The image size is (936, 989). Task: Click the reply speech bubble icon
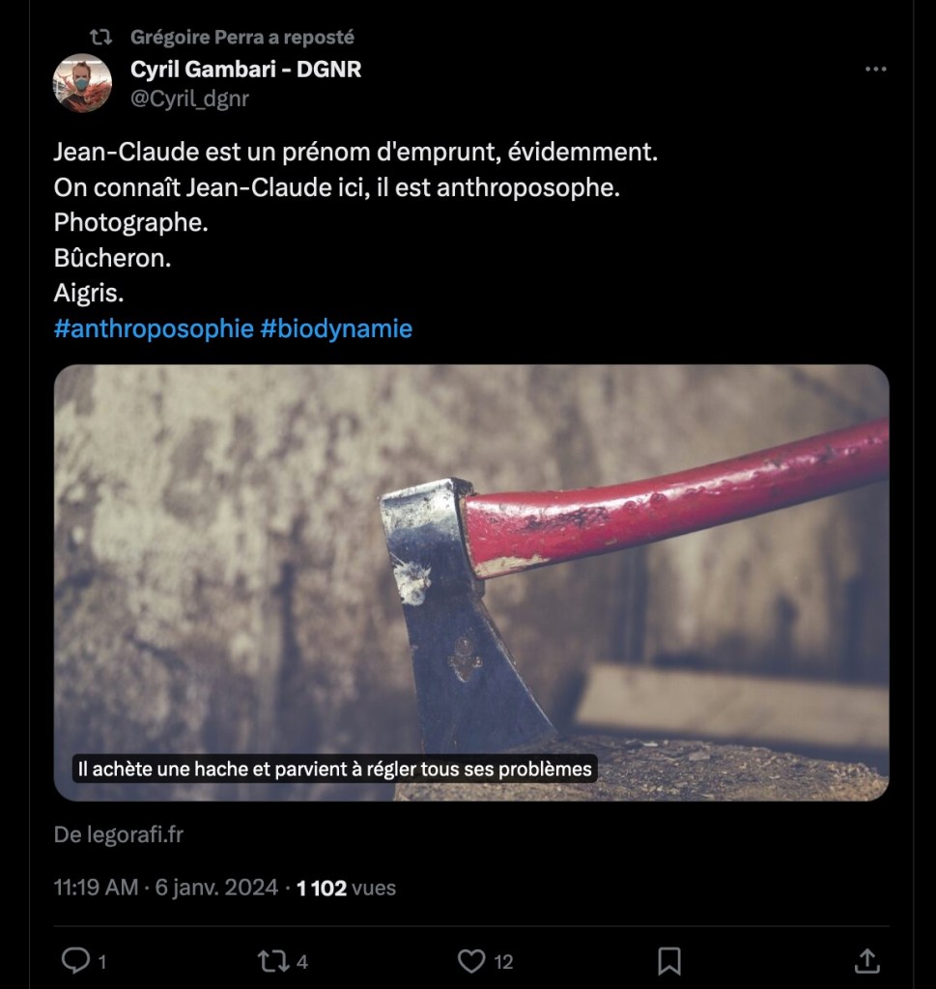(75, 960)
